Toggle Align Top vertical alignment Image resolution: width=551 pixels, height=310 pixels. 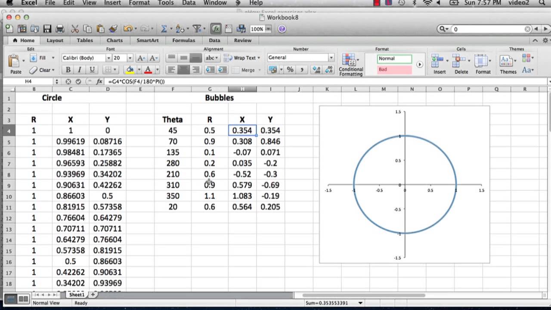coord(171,58)
